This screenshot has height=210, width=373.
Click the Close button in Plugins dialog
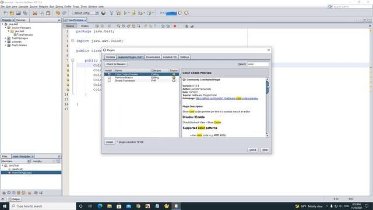tap(252, 150)
